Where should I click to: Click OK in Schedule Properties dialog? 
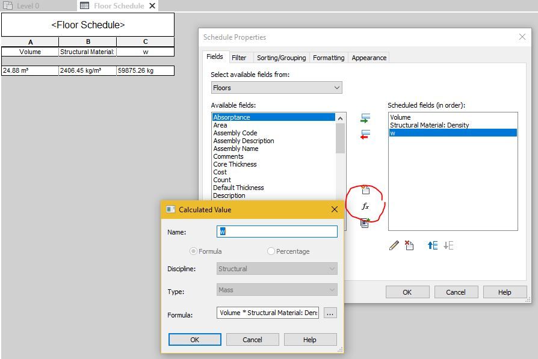(407, 292)
